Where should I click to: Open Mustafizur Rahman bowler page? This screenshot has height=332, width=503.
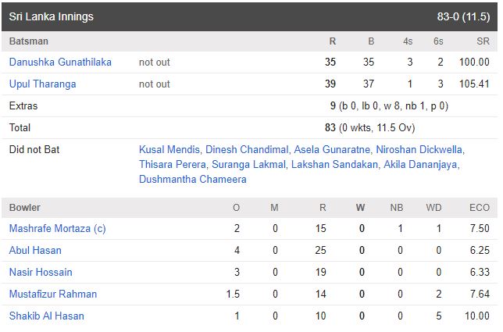[x=53, y=295]
